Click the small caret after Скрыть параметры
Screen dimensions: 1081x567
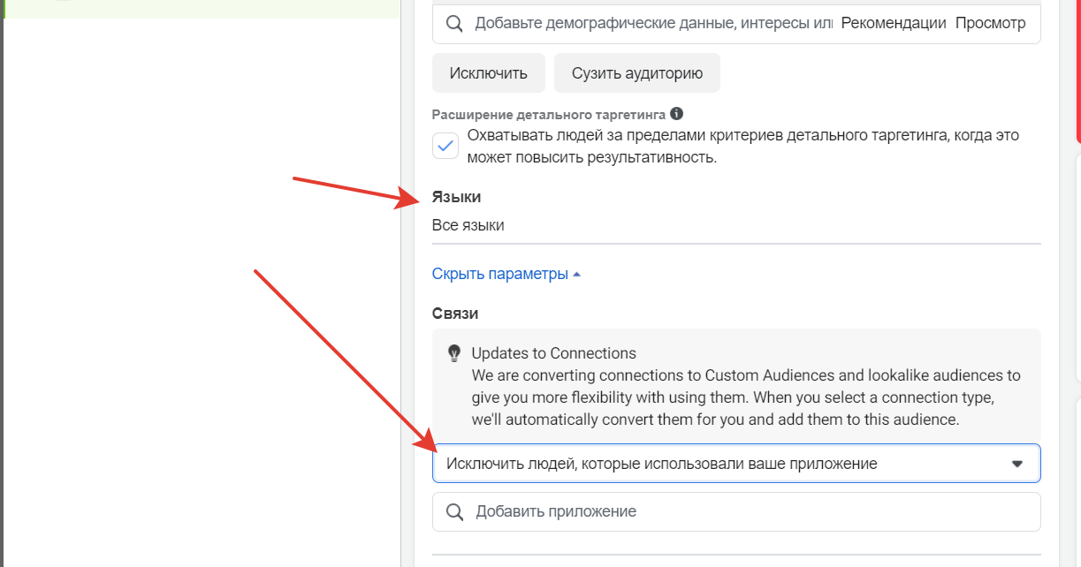tap(576, 275)
